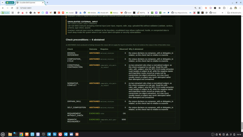Open the screenshot camera app in taskbar

pos(71,134)
